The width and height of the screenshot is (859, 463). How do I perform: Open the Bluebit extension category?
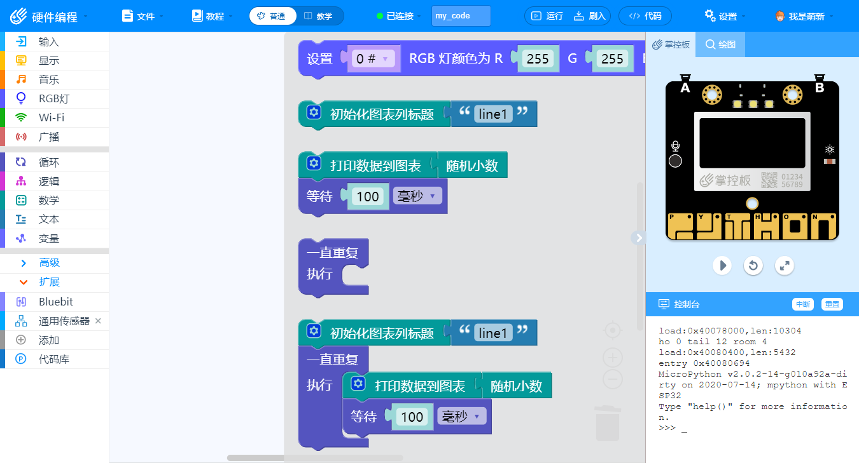click(x=54, y=302)
